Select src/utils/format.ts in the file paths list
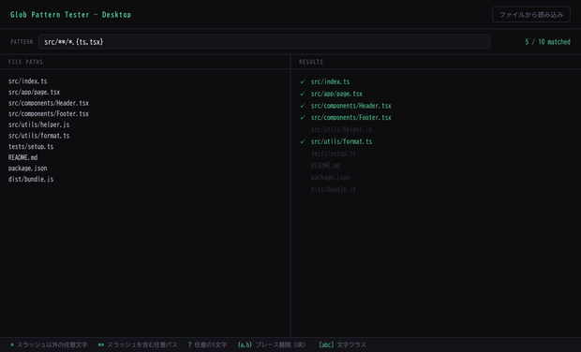The width and height of the screenshot is (581, 352). click(39, 136)
